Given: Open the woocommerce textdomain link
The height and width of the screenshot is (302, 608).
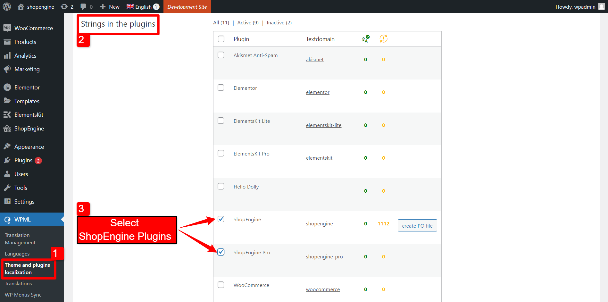Looking at the screenshot, I should (x=323, y=289).
